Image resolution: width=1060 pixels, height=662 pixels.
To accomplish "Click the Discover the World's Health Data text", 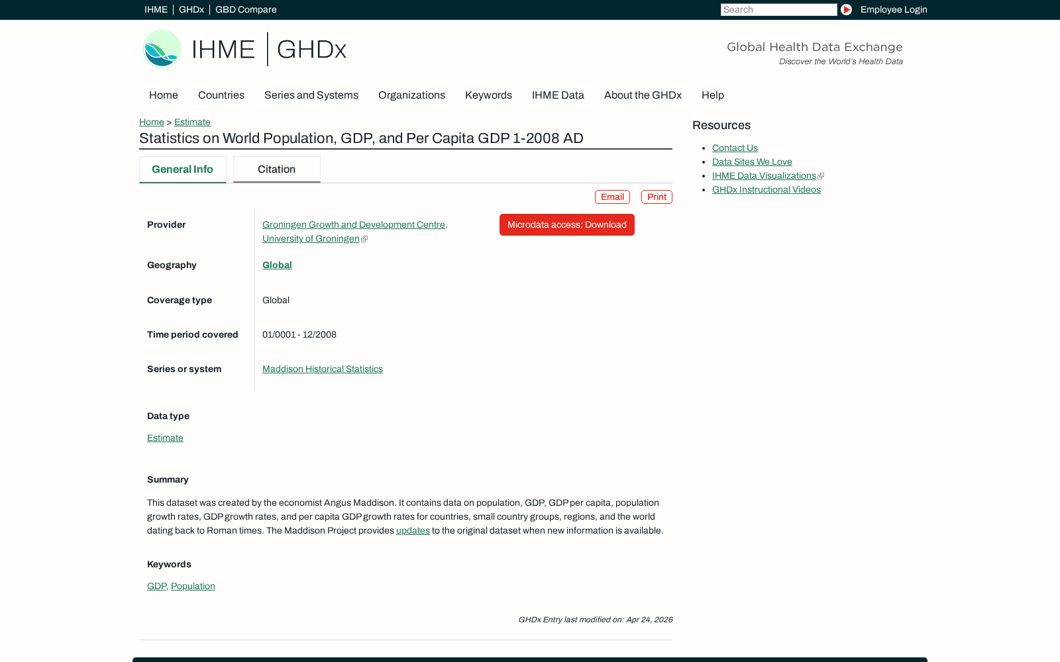I will (841, 62).
